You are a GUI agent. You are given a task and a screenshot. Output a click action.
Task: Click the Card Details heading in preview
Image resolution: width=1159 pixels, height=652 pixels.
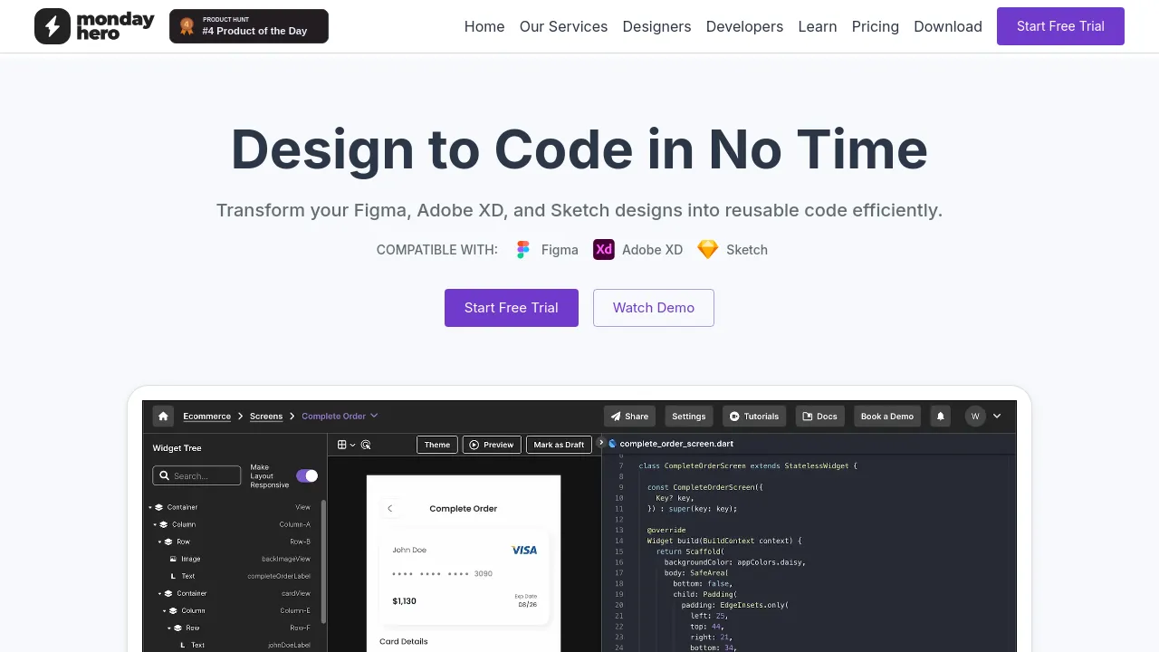404,641
